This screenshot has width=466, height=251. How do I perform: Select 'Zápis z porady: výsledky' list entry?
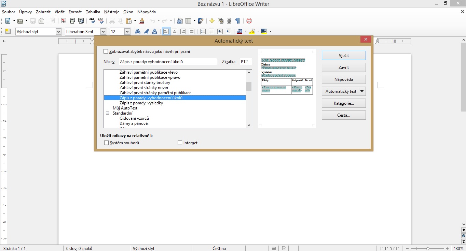tap(141, 103)
